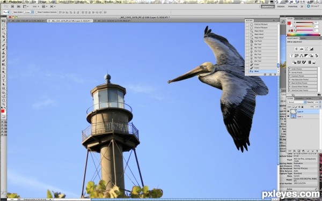Select the Gradient tool
Viewport: 322px width, 201px height.
point(4,64)
